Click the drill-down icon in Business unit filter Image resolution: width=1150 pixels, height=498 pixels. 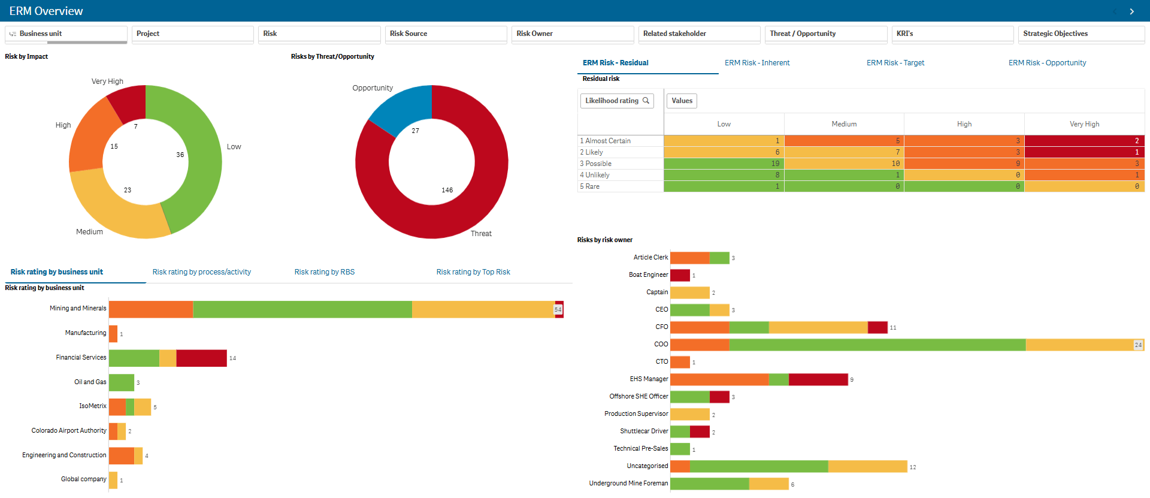(x=13, y=34)
